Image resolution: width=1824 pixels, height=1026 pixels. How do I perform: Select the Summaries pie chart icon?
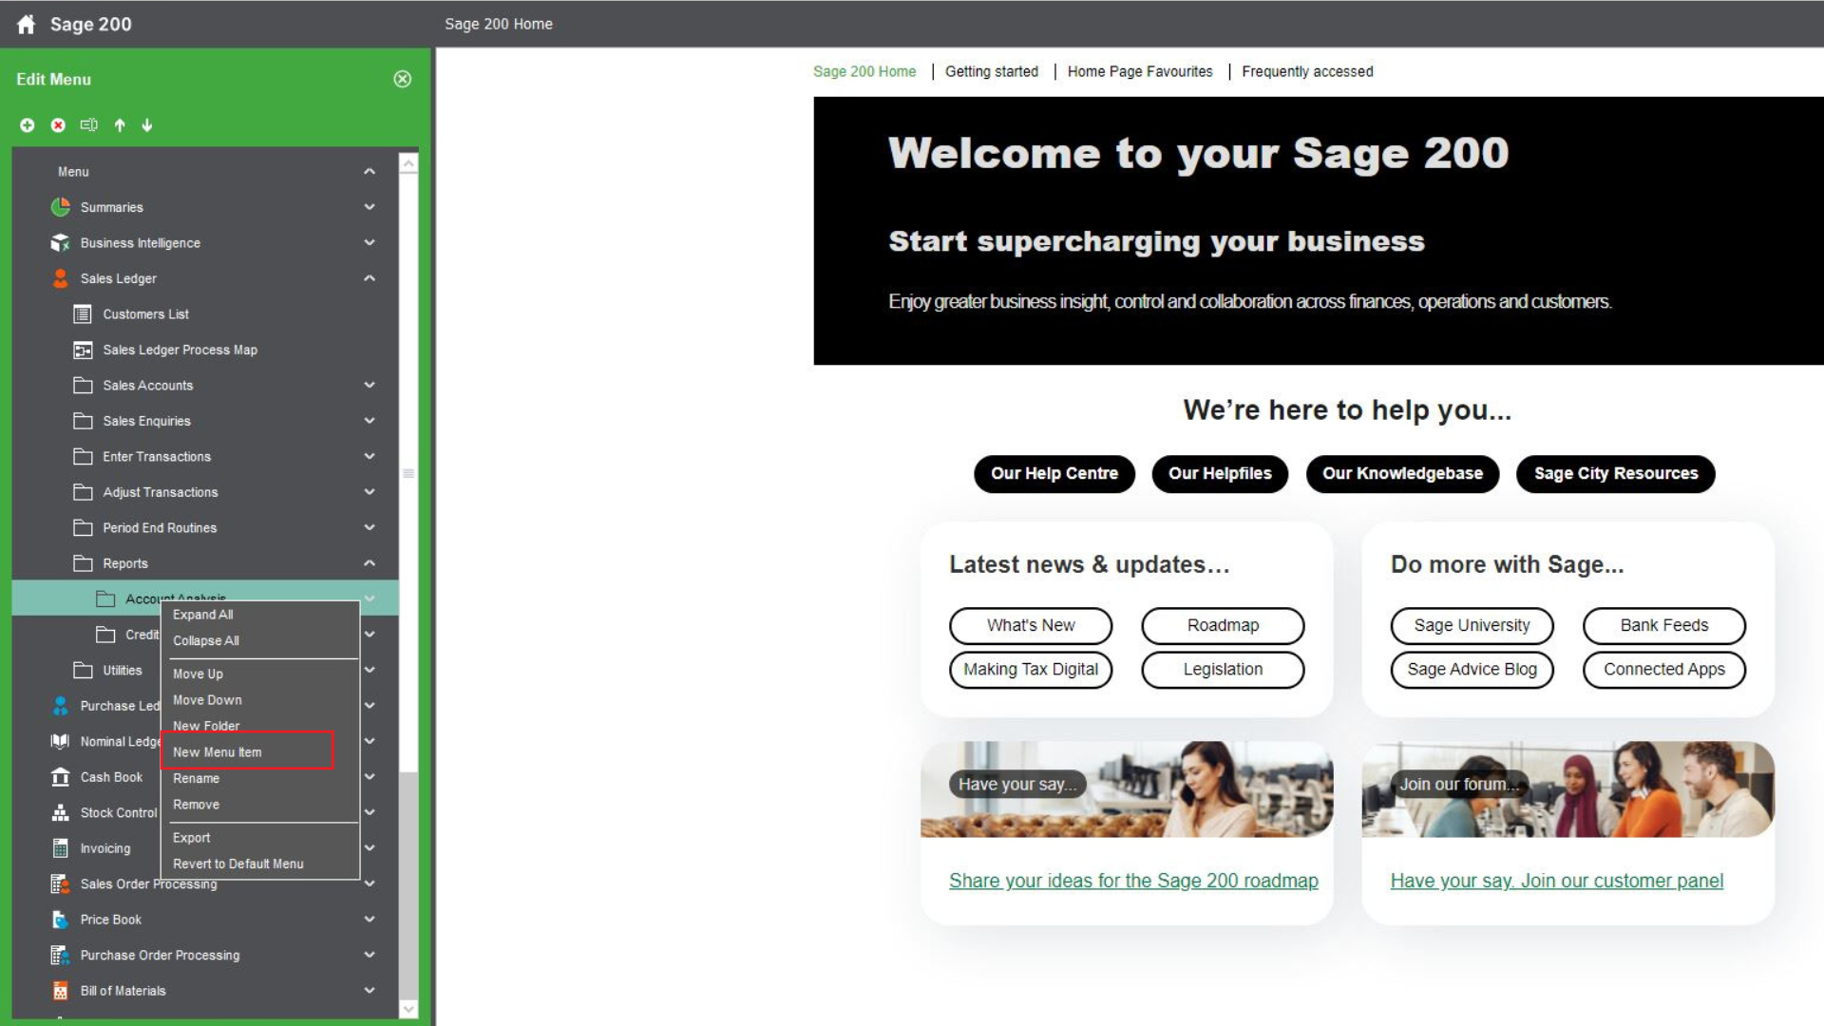click(x=60, y=207)
